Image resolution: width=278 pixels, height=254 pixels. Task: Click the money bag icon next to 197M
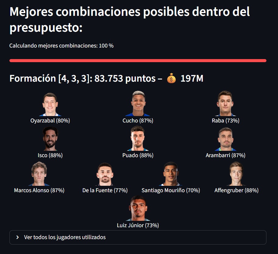[x=171, y=78]
